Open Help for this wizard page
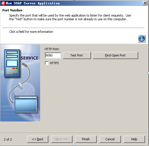149x146 pixels. coord(134,139)
